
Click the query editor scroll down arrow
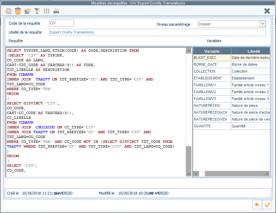pyautogui.click(x=189, y=174)
